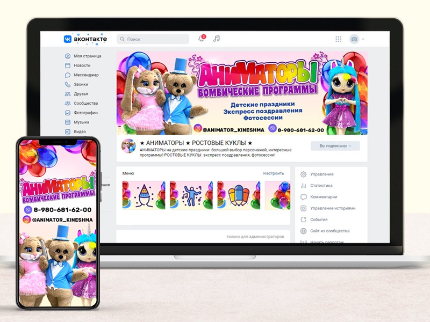Open the notifications bell
430x322 pixels.
pyautogui.click(x=202, y=39)
